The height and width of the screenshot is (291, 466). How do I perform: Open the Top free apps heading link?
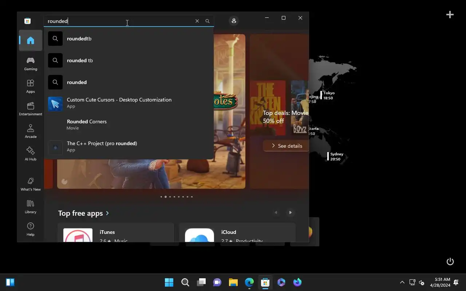coord(83,213)
